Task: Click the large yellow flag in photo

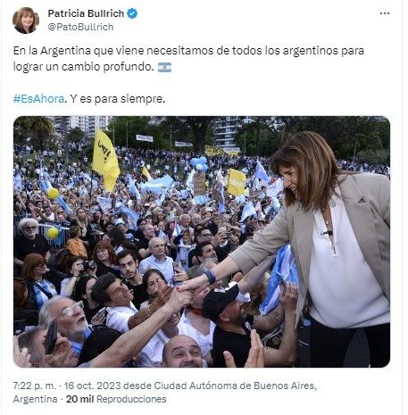Action: click(x=105, y=161)
